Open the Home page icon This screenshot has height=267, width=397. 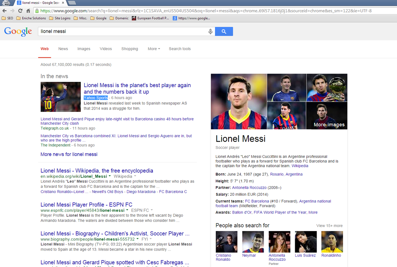28,11
